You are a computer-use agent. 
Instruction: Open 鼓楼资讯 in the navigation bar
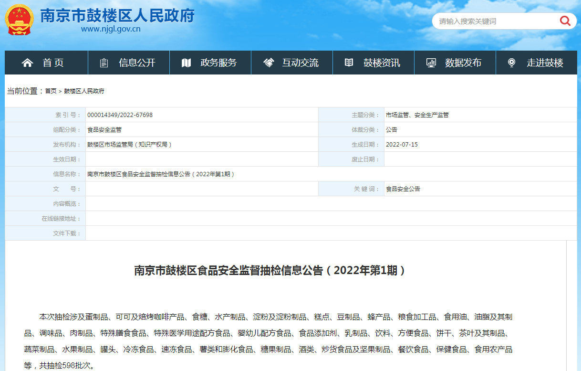pos(373,63)
